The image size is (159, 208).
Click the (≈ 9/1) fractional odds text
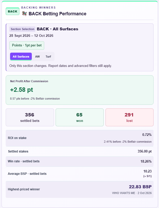(147, 176)
